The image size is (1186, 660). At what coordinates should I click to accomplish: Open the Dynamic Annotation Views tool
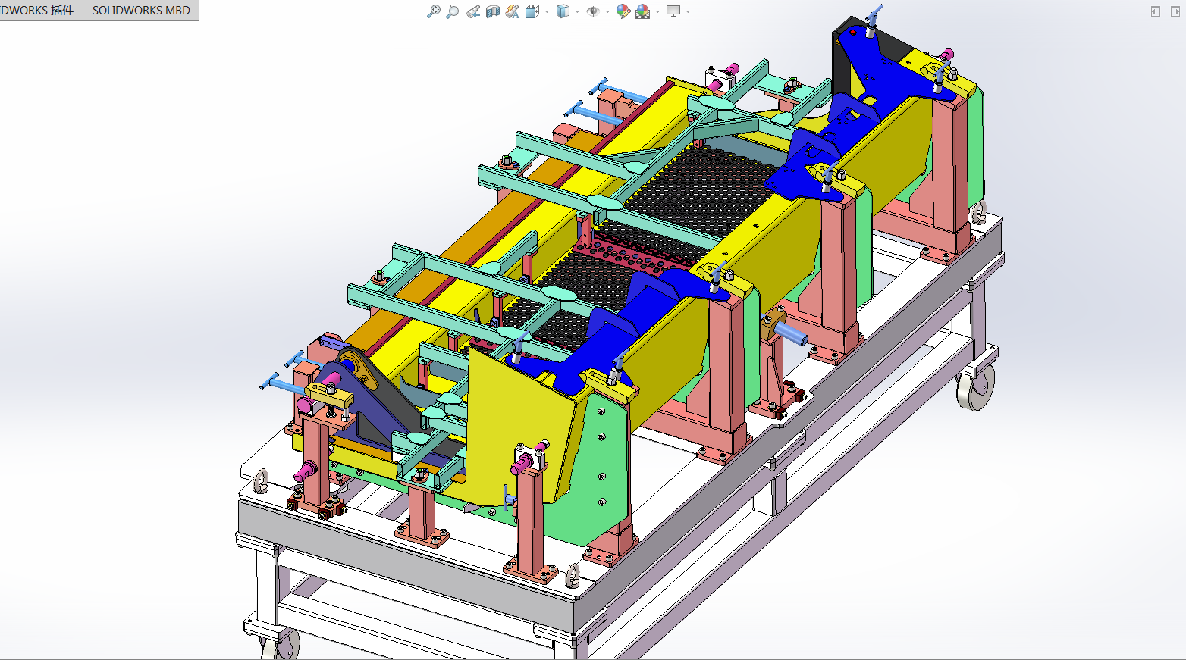[x=513, y=11]
